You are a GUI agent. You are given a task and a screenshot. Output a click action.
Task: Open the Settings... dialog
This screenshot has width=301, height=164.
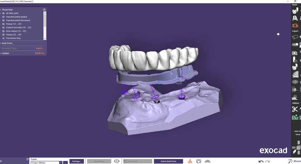pyautogui.click(x=77, y=162)
